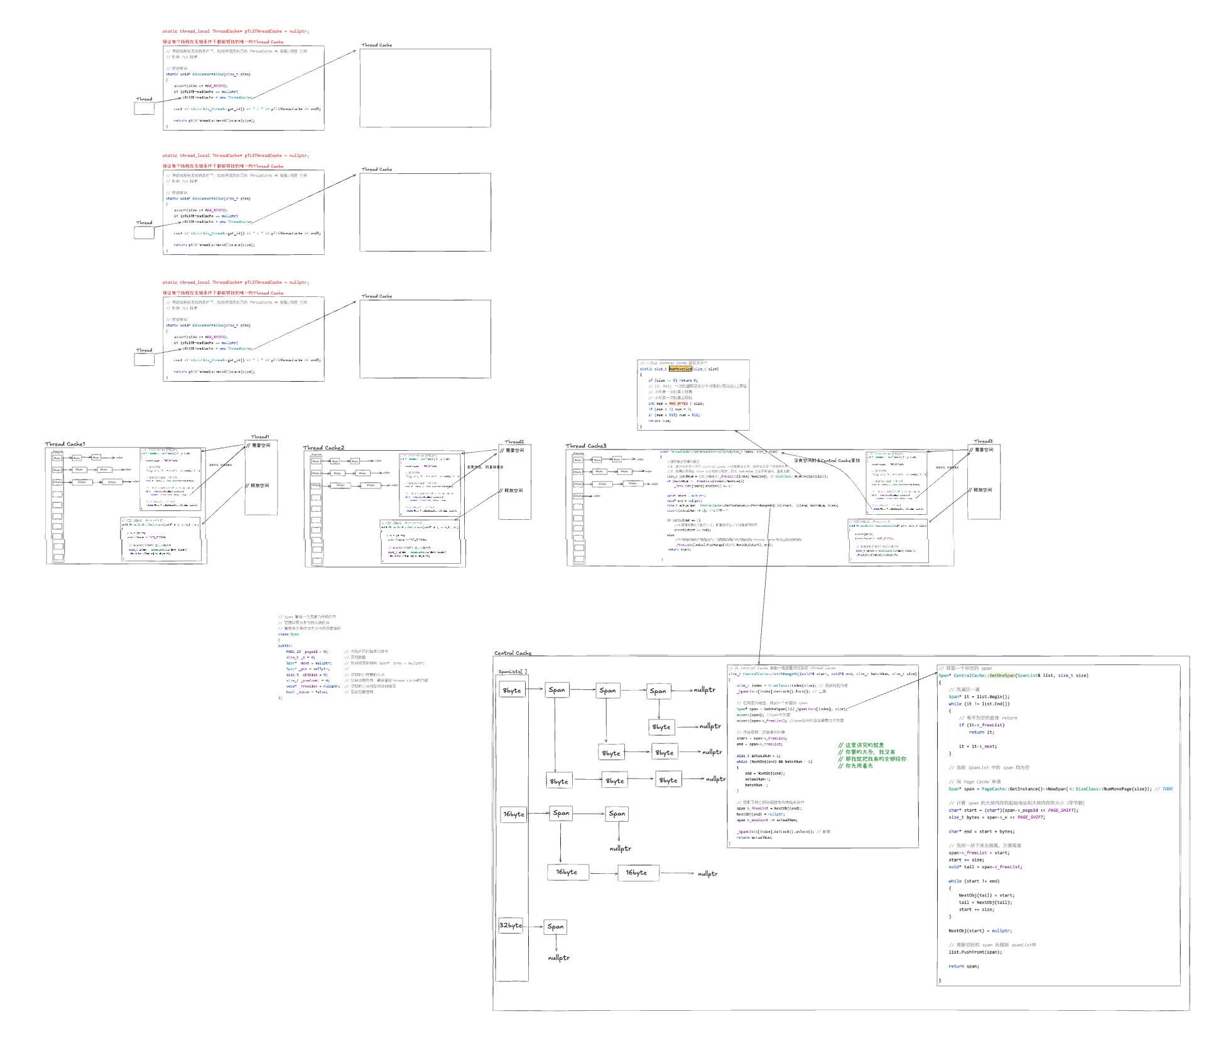Click the Span box next to 32byte
Image resolution: width=1216 pixels, height=1061 pixels.
pos(555,927)
